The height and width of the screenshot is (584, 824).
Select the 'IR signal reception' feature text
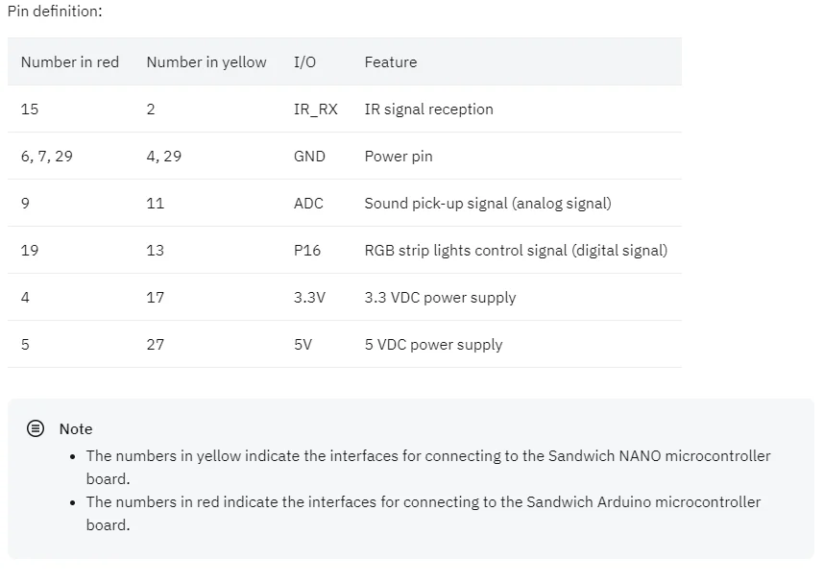pyautogui.click(x=429, y=109)
